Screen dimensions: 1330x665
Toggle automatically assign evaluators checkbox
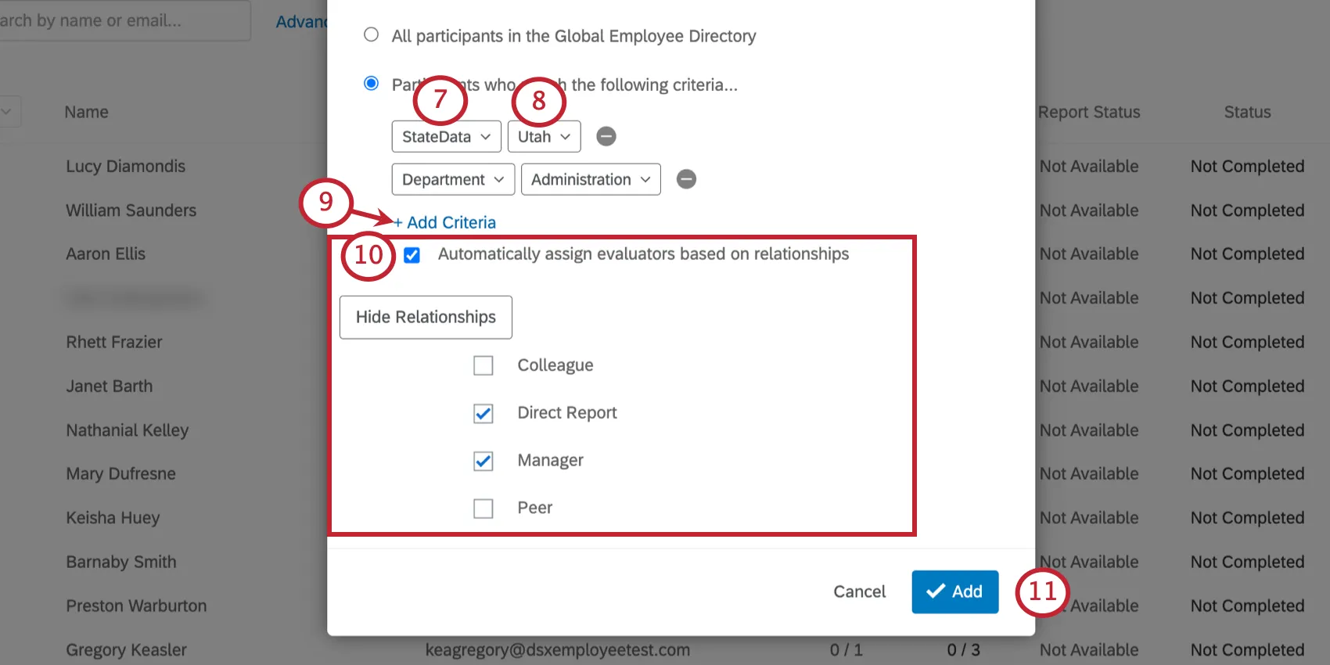point(412,255)
